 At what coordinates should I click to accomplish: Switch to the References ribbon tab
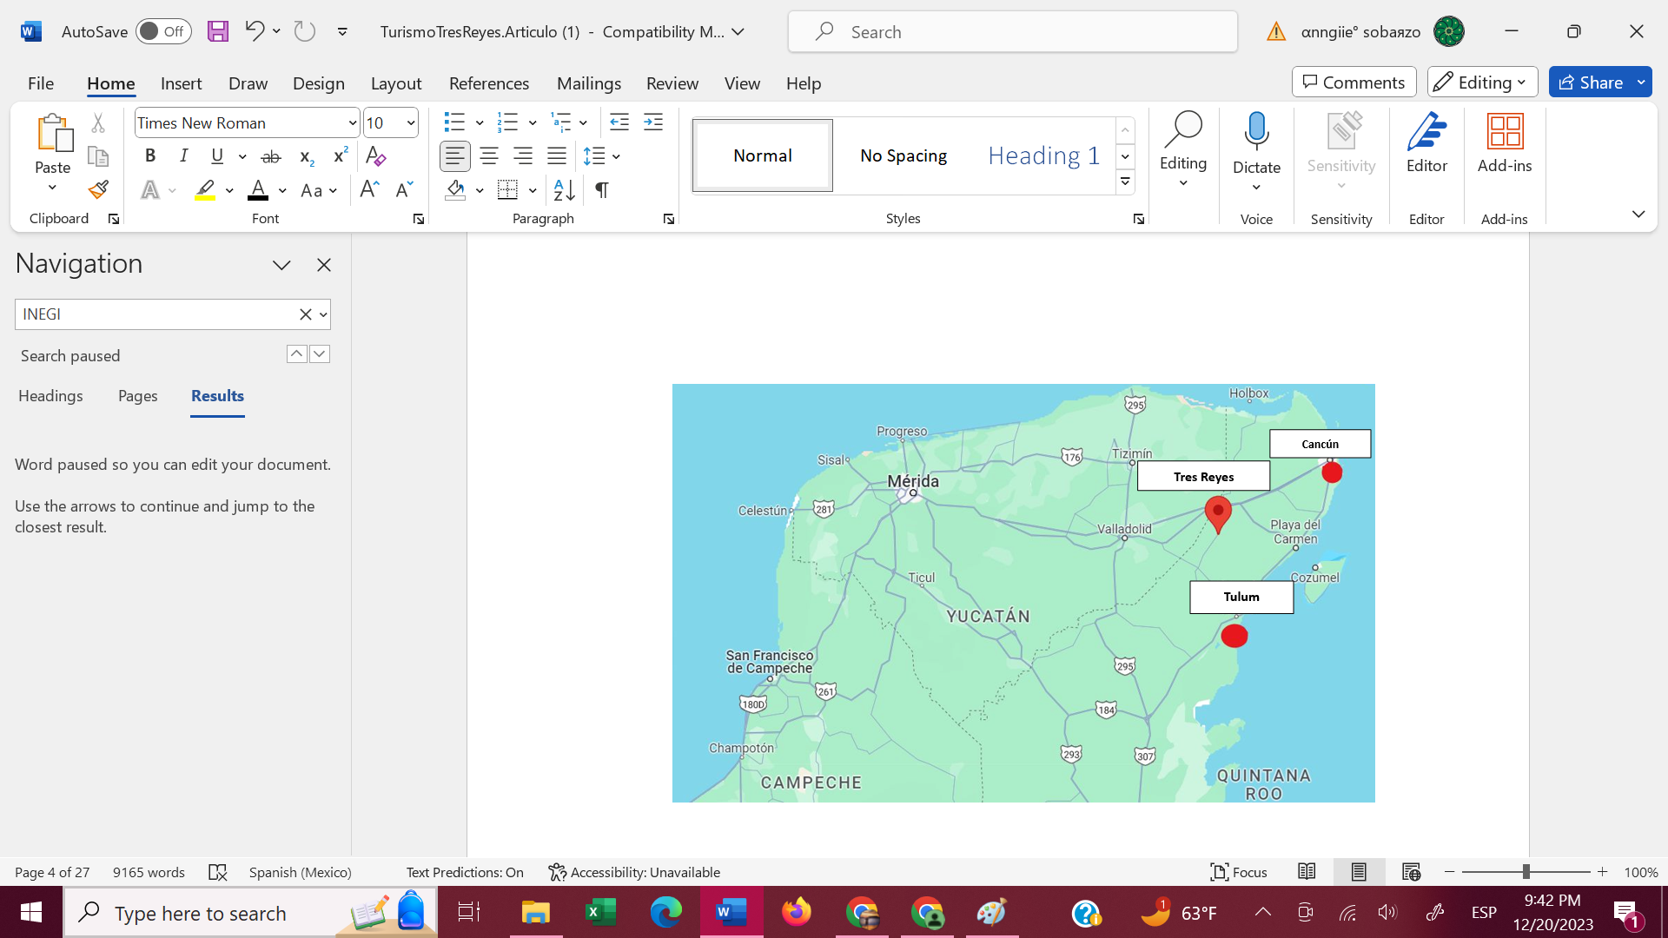(x=489, y=83)
